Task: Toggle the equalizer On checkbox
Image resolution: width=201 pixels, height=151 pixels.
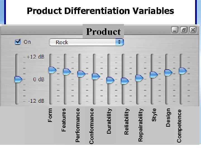Action: 18,42
